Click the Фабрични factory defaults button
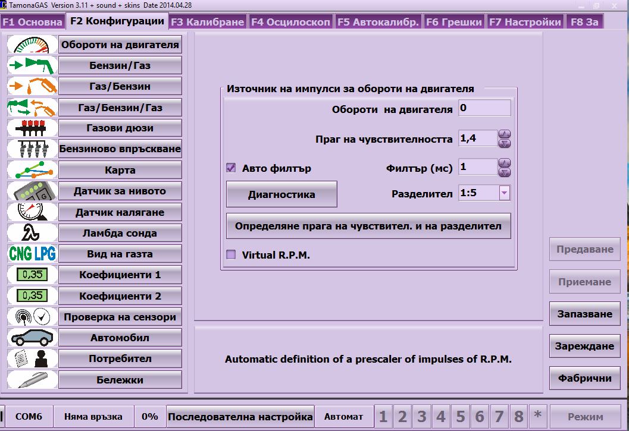Viewport: 629px width, 431px height. [x=584, y=377]
